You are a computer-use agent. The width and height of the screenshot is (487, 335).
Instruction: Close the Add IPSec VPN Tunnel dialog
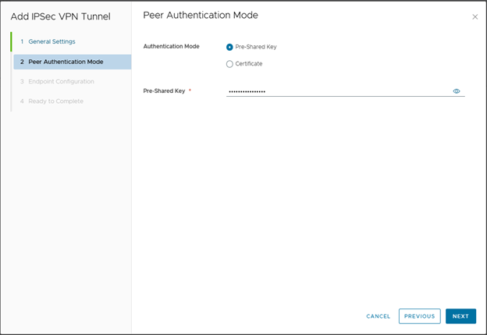[475, 16]
